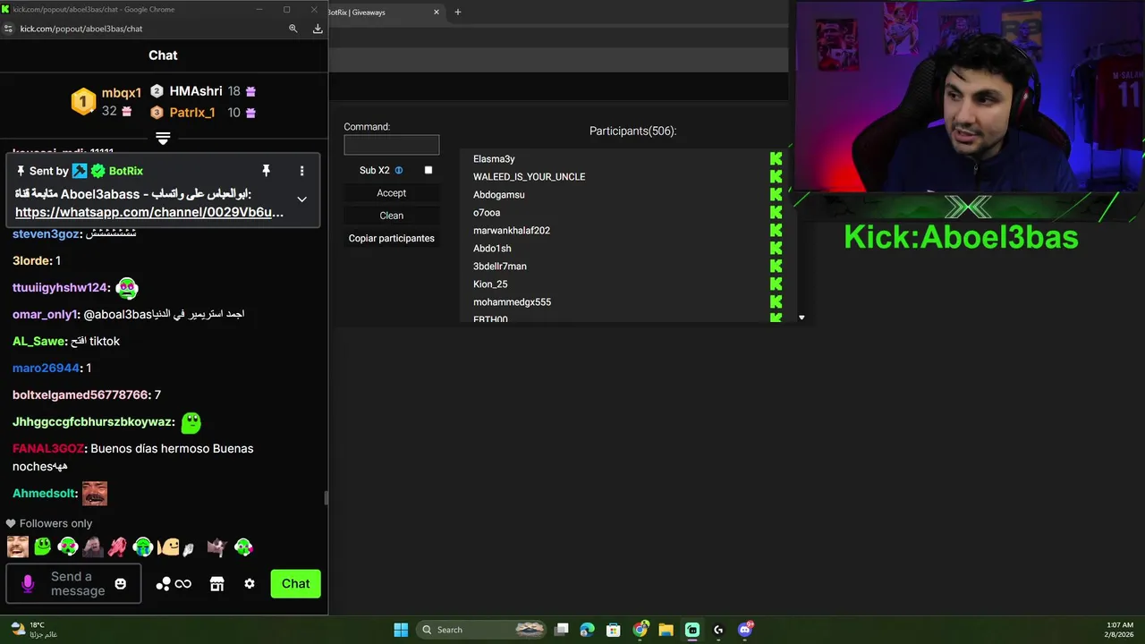Unpin the BotRix pinned message
1145x644 pixels.
tap(266, 171)
